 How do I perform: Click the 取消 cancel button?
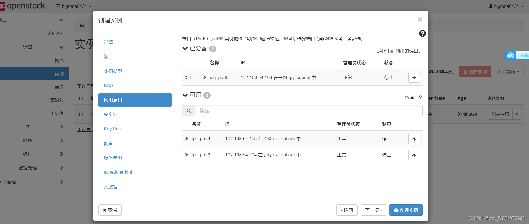[110, 210]
